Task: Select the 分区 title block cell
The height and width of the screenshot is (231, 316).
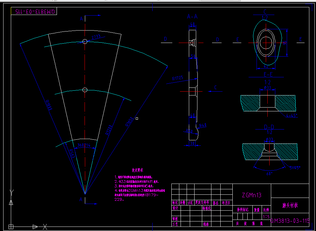Action: 190,203
